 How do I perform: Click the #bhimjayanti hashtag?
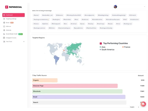point(56,24)
